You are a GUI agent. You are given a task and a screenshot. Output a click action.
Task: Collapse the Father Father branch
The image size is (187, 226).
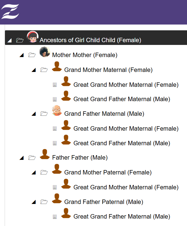pos(22,158)
